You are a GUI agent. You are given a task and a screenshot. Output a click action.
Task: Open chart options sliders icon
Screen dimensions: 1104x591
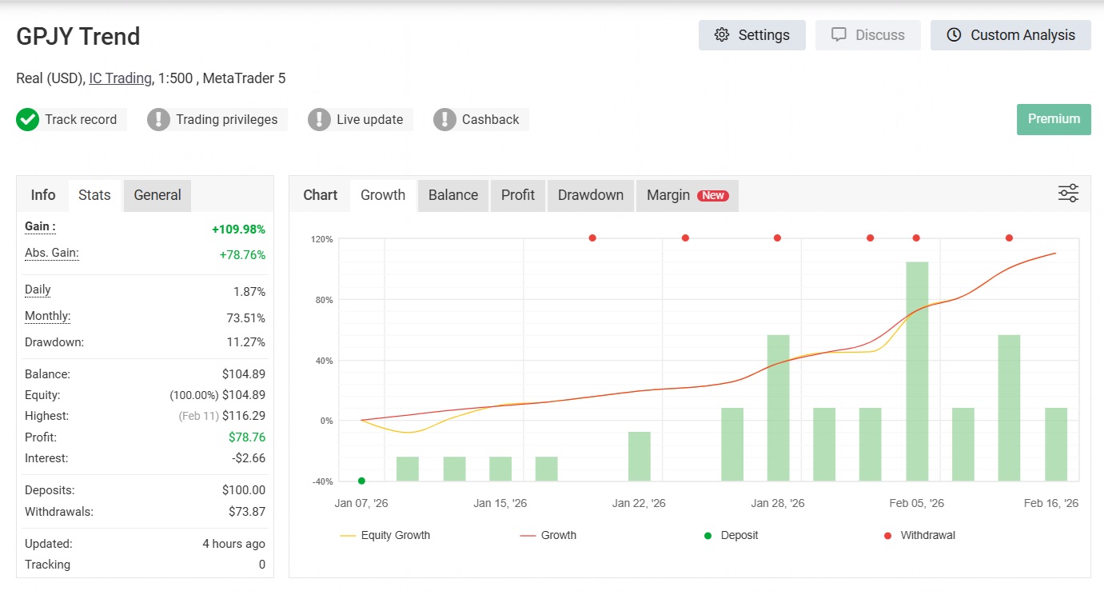tap(1068, 194)
